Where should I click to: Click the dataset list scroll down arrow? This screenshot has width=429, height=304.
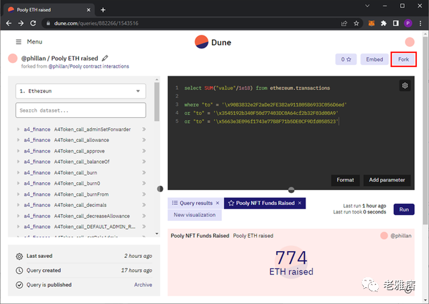157,234
